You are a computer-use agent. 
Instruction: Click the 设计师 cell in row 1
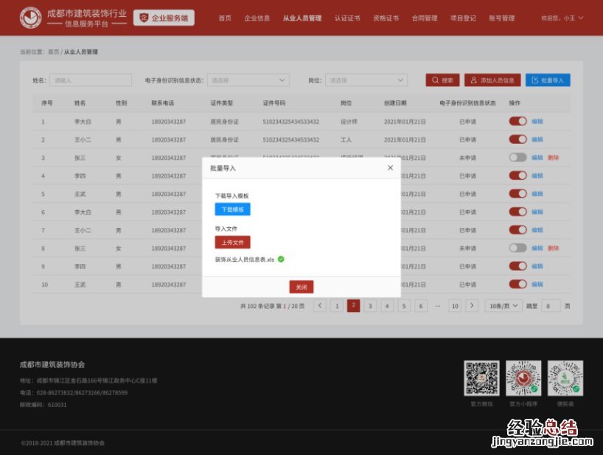point(349,122)
